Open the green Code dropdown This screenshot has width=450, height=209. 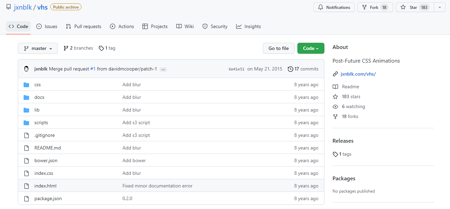310,48
